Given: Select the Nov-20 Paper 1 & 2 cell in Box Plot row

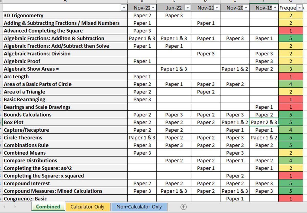Looking at the screenshot, I should point(235,122).
